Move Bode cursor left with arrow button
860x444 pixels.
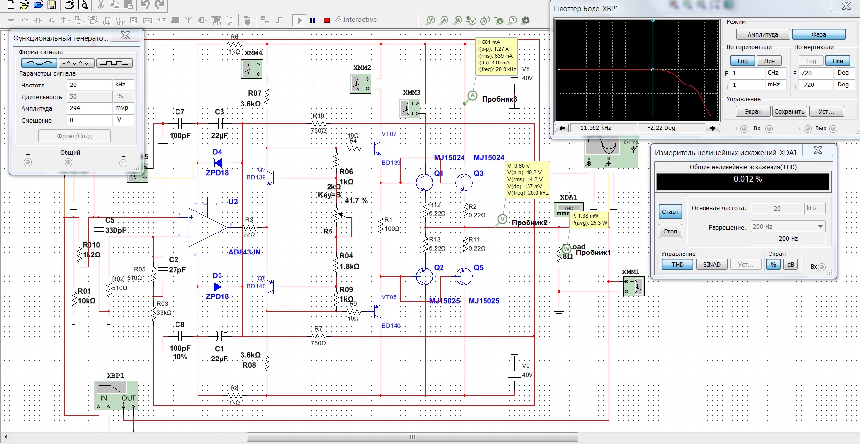click(562, 128)
